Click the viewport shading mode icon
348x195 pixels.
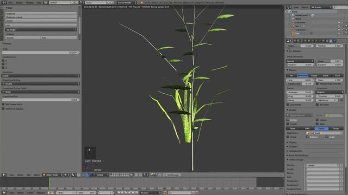pos(66,174)
